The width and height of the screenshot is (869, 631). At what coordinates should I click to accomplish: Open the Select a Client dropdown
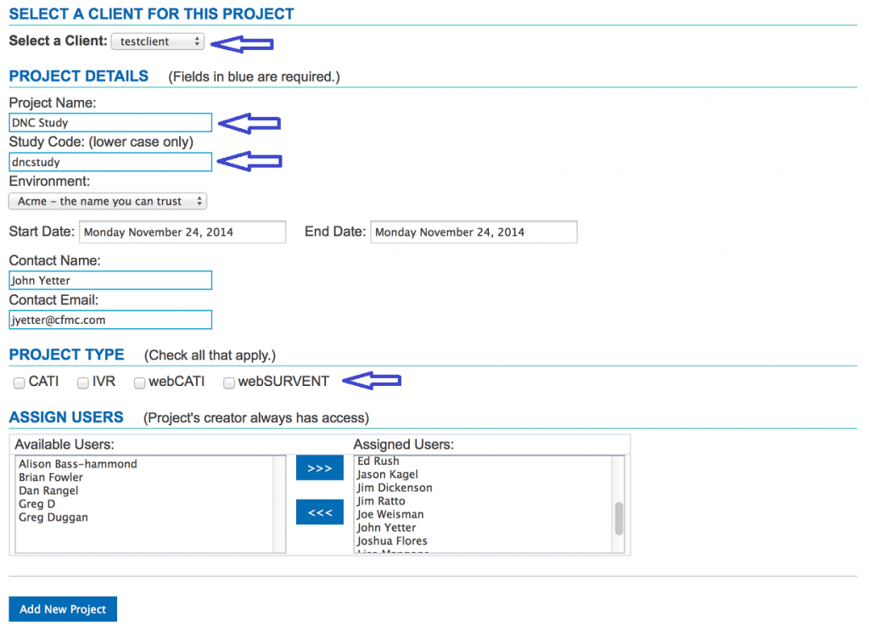(x=158, y=41)
